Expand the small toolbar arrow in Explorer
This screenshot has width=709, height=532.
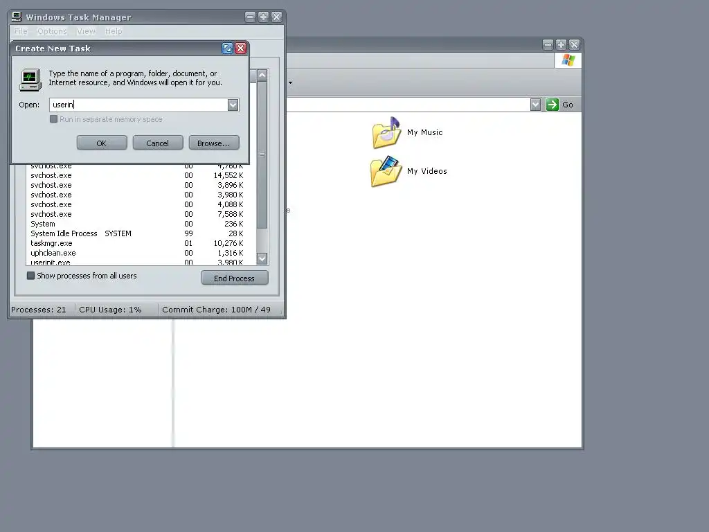290,83
